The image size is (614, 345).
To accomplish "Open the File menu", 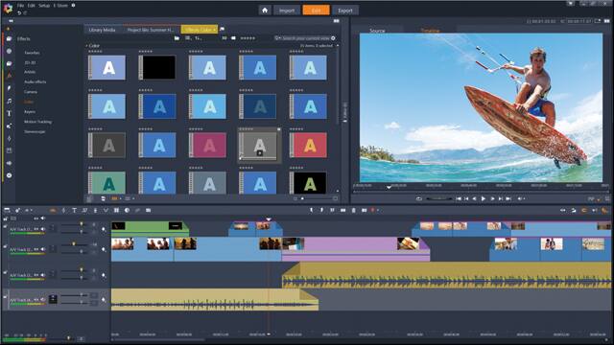I will pyautogui.click(x=20, y=6).
